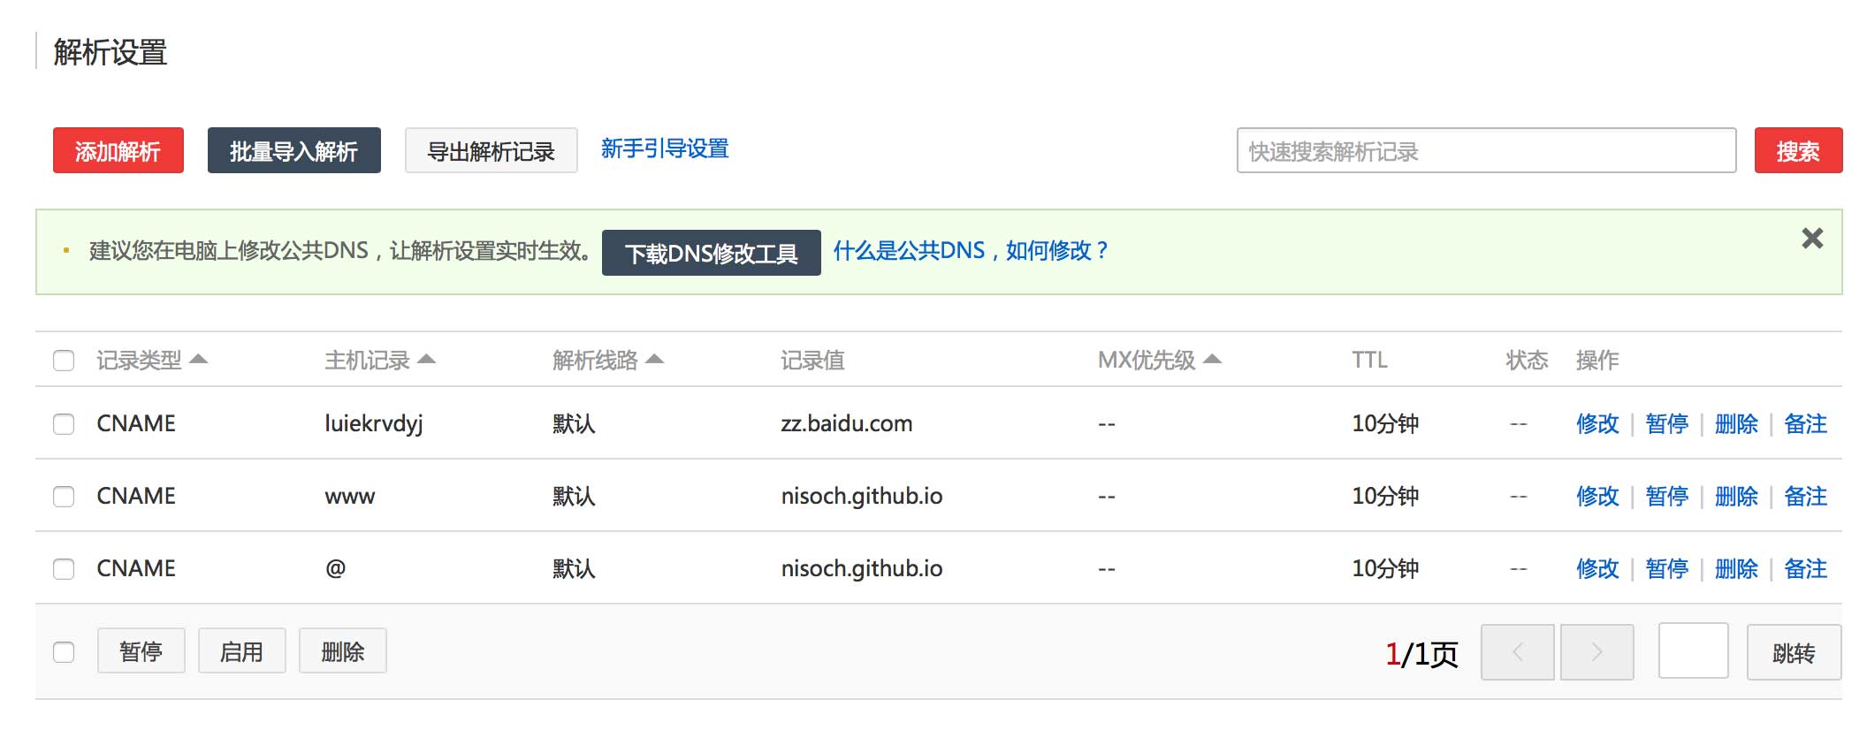Click 修改 for www record

(x=1597, y=497)
